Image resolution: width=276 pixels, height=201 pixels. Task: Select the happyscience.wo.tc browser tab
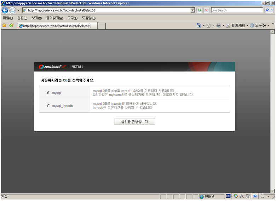(57, 26)
